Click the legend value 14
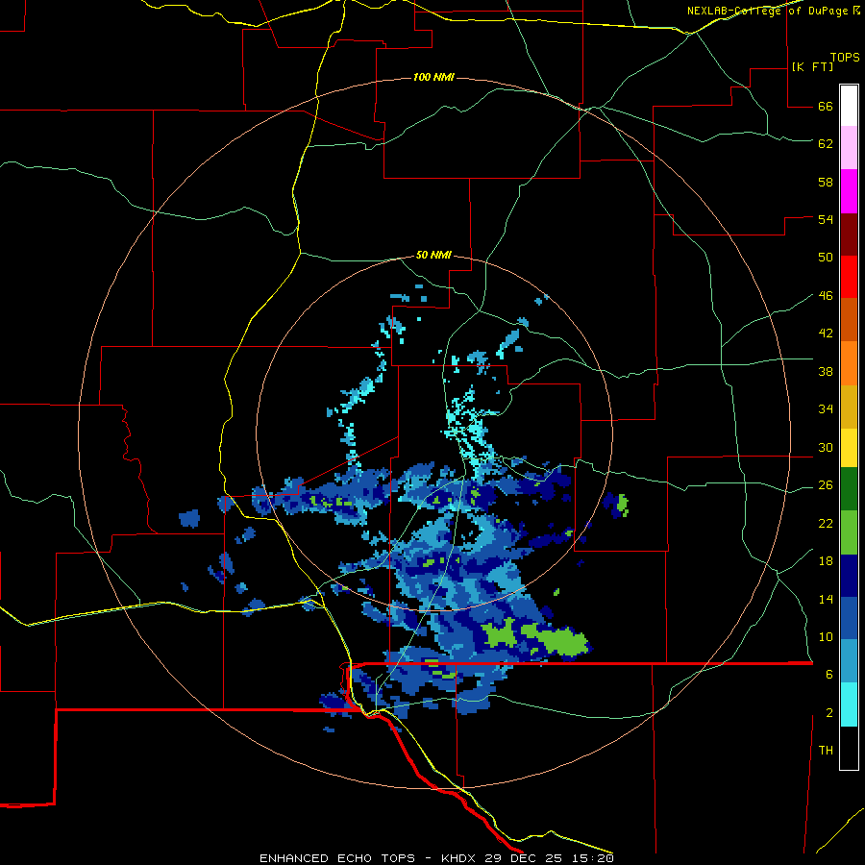 [x=826, y=599]
